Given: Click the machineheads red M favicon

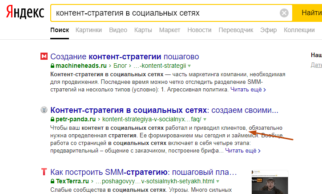Looking at the screenshot, I should click(x=44, y=56).
